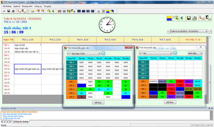
Task: Click the yellow note icon in main toolbar
Action: click(32, 11)
